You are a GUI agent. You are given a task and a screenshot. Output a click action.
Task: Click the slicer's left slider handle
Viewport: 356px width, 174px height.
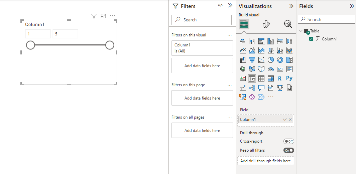30,45
